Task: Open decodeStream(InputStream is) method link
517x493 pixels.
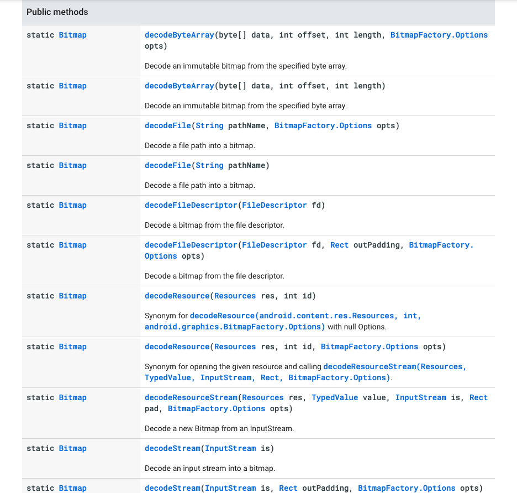Action: coord(172,448)
